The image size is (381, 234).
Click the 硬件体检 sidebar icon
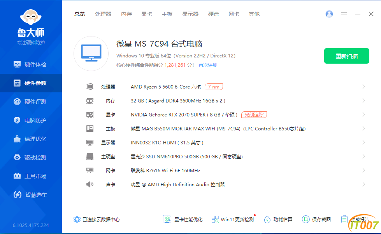tap(17, 64)
